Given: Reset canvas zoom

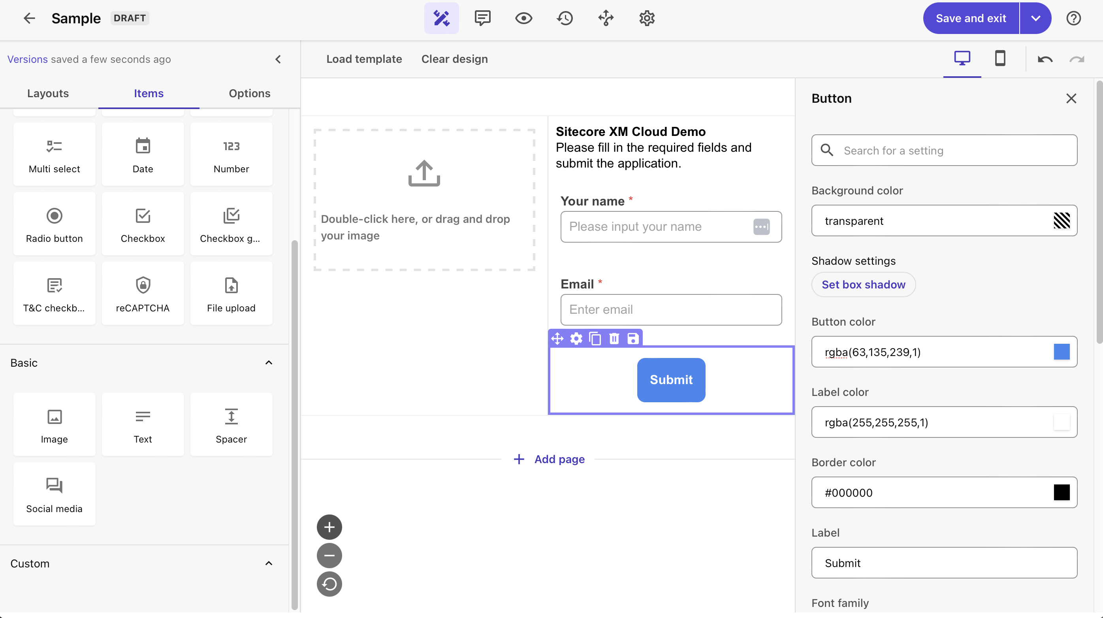Looking at the screenshot, I should pos(329,584).
